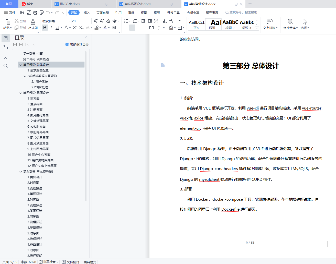This screenshot has height=264, width=336.
Task: Apply 正文 style
Action: tap(197, 25)
